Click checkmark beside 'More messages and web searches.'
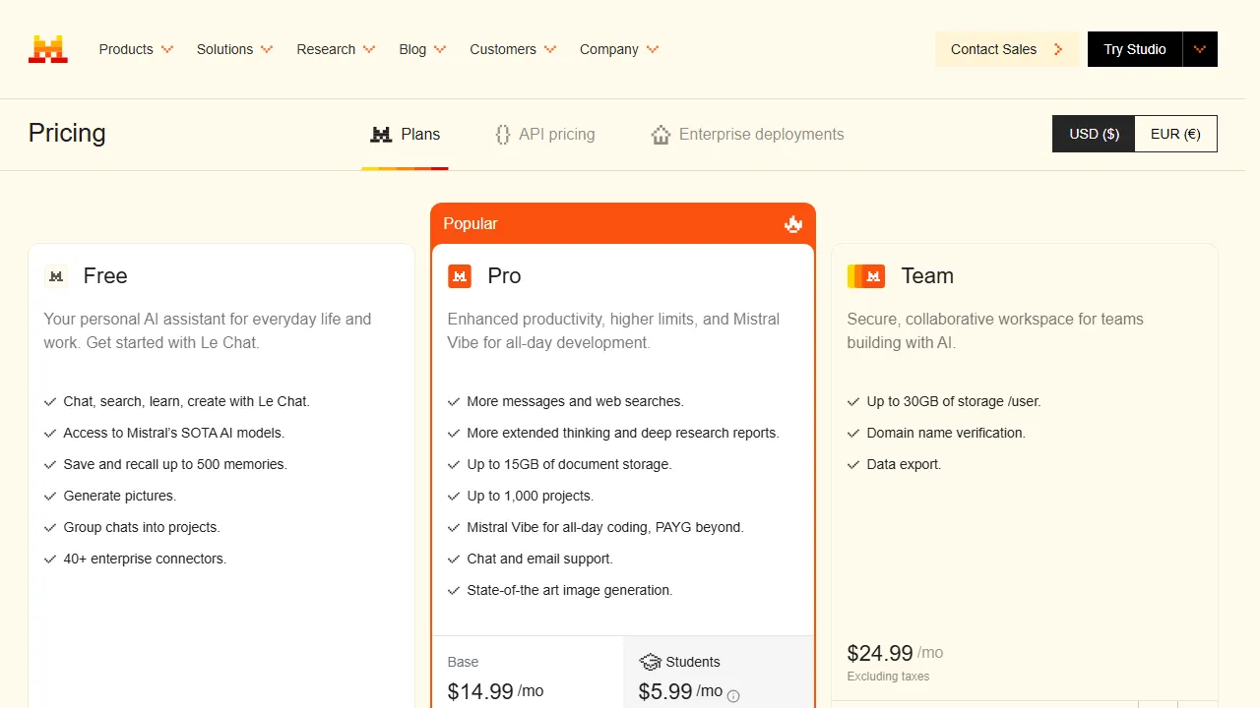The width and height of the screenshot is (1260, 708). coord(454,401)
